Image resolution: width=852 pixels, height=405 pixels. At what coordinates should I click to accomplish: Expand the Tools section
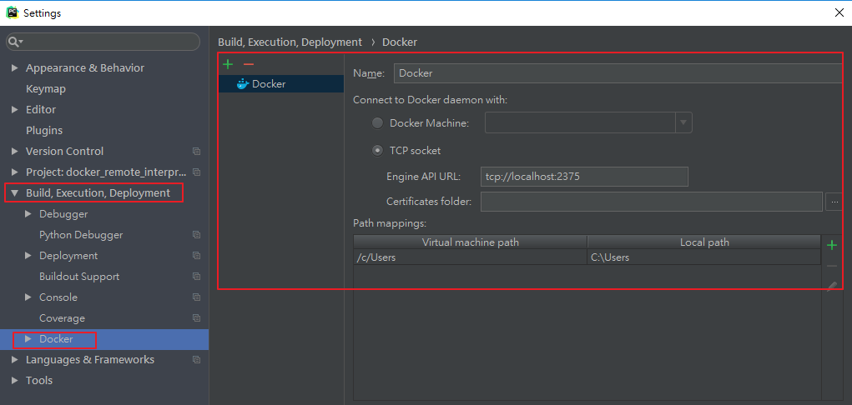[x=15, y=381]
